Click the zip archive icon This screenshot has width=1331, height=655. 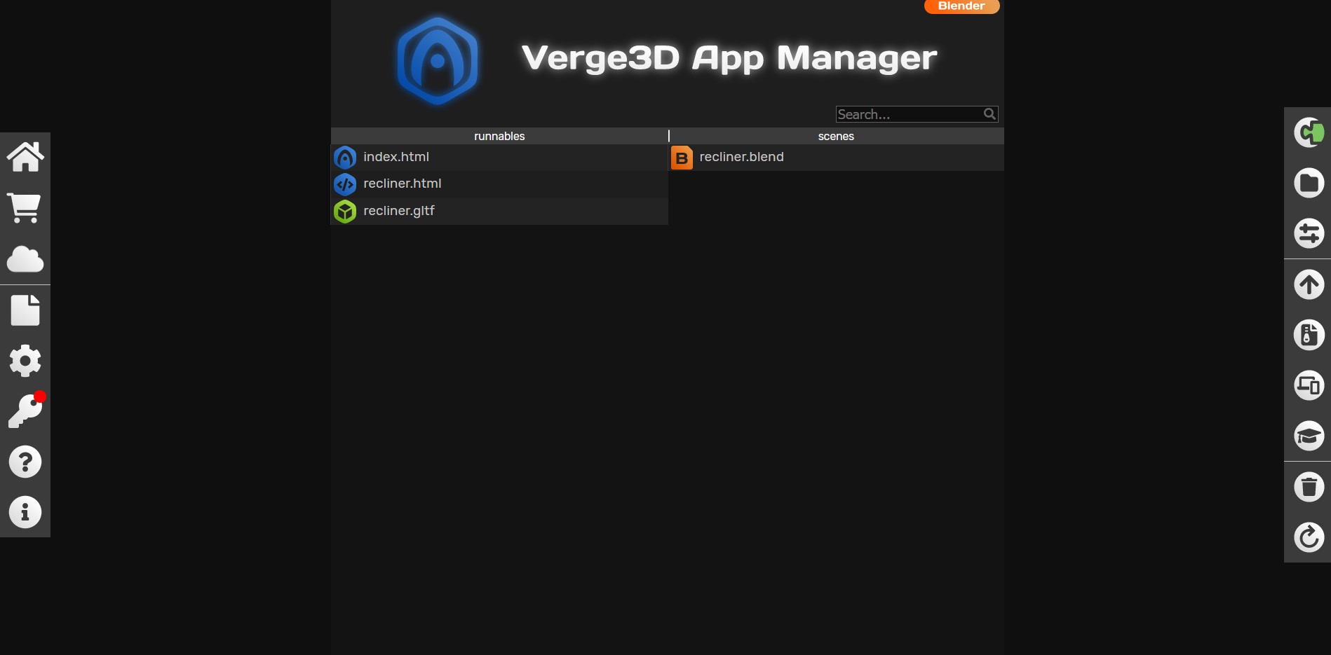click(x=1309, y=335)
